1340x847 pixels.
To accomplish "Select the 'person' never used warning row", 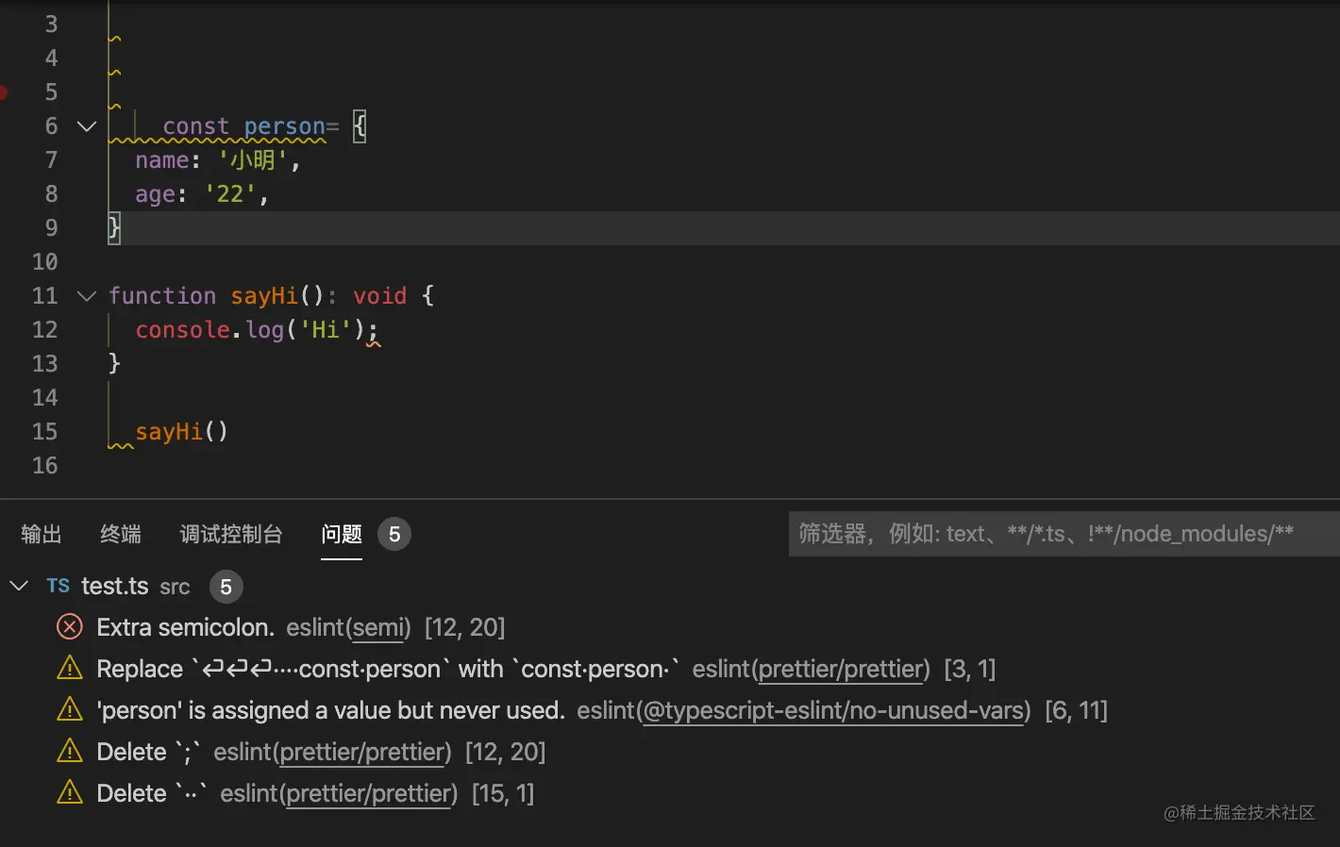I will pos(670,711).
